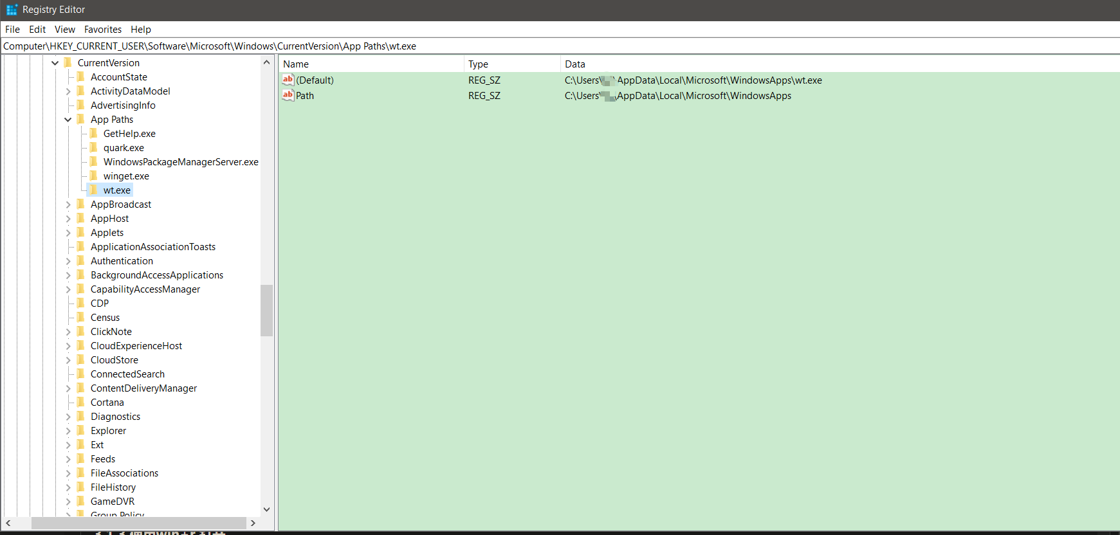
Task: Click the folder icon of AccountState key
Action: pos(80,77)
